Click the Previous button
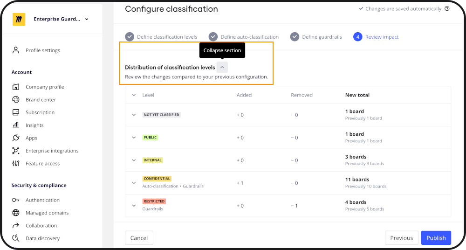This screenshot has height=250, width=466. tap(401, 238)
